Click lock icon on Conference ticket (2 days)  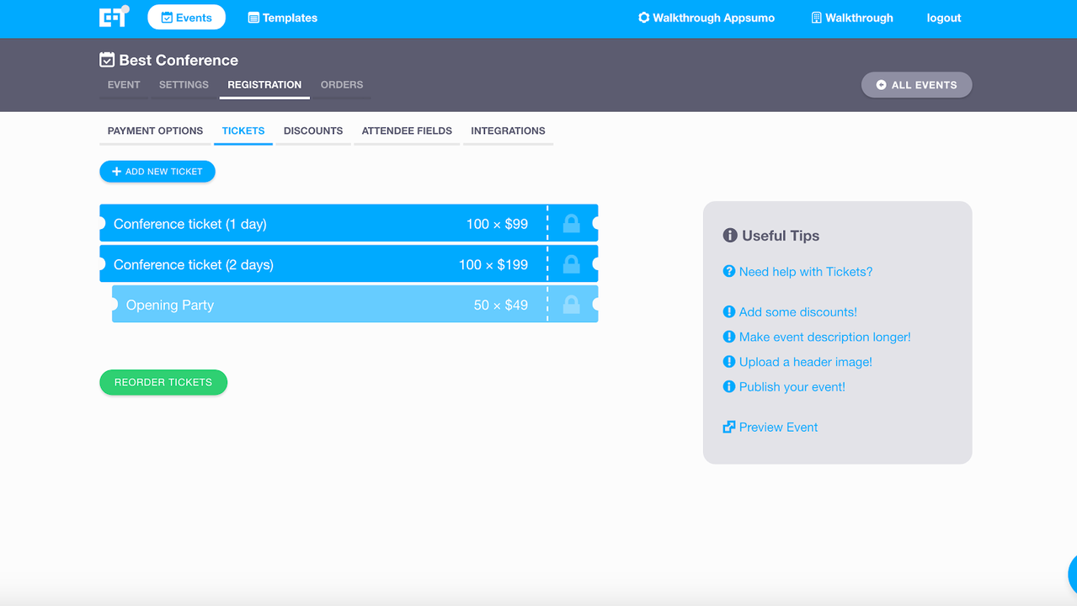coord(571,264)
